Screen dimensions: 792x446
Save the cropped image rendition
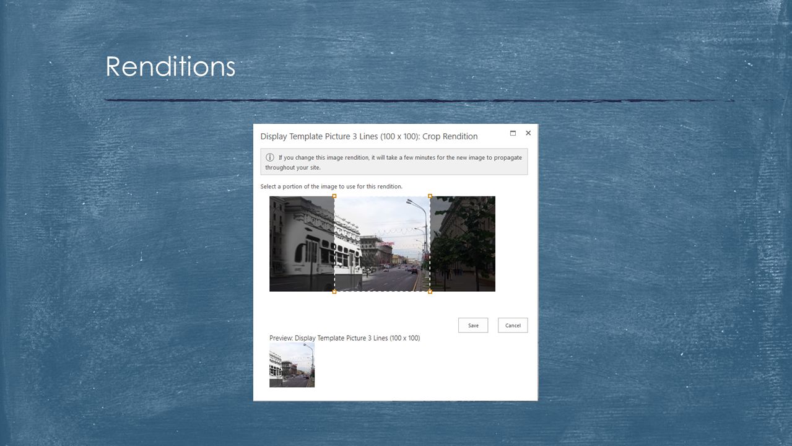pyautogui.click(x=473, y=325)
